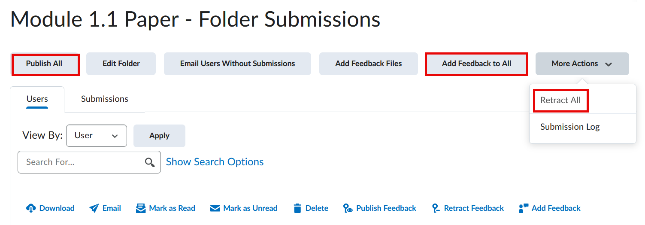This screenshot has height=225, width=645.
Task: Open the View By User dropdown
Action: click(x=97, y=136)
